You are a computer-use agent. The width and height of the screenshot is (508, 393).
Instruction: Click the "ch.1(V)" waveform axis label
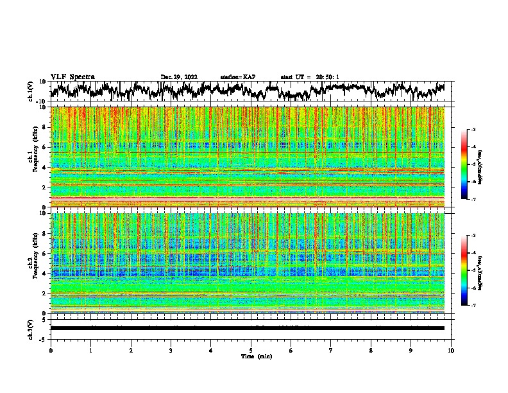31,91
